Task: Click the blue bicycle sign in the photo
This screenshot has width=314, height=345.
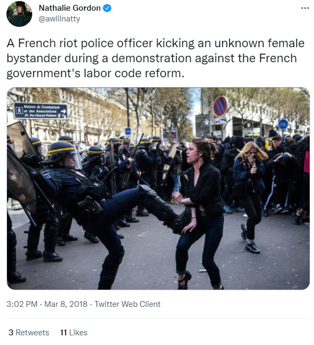Action: pyautogui.click(x=283, y=124)
